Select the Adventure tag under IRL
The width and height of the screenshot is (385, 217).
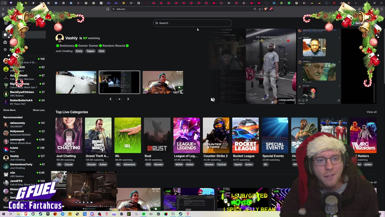[129, 165]
